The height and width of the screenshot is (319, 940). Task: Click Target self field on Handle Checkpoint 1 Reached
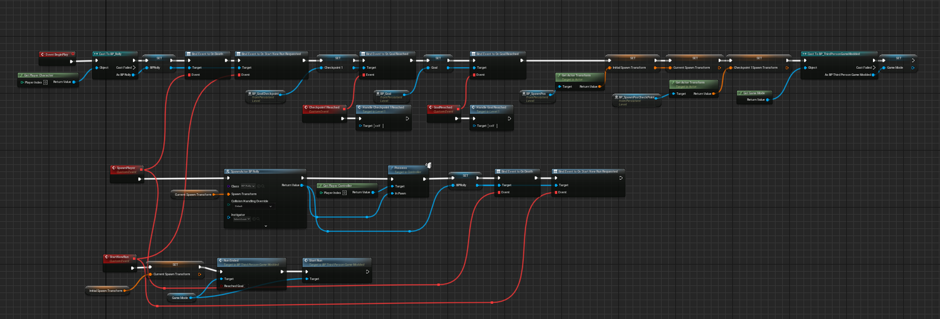[378, 125]
